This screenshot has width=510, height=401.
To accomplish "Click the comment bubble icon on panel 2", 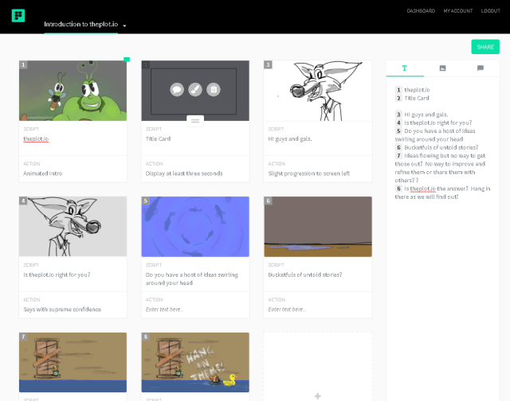I will (x=177, y=90).
